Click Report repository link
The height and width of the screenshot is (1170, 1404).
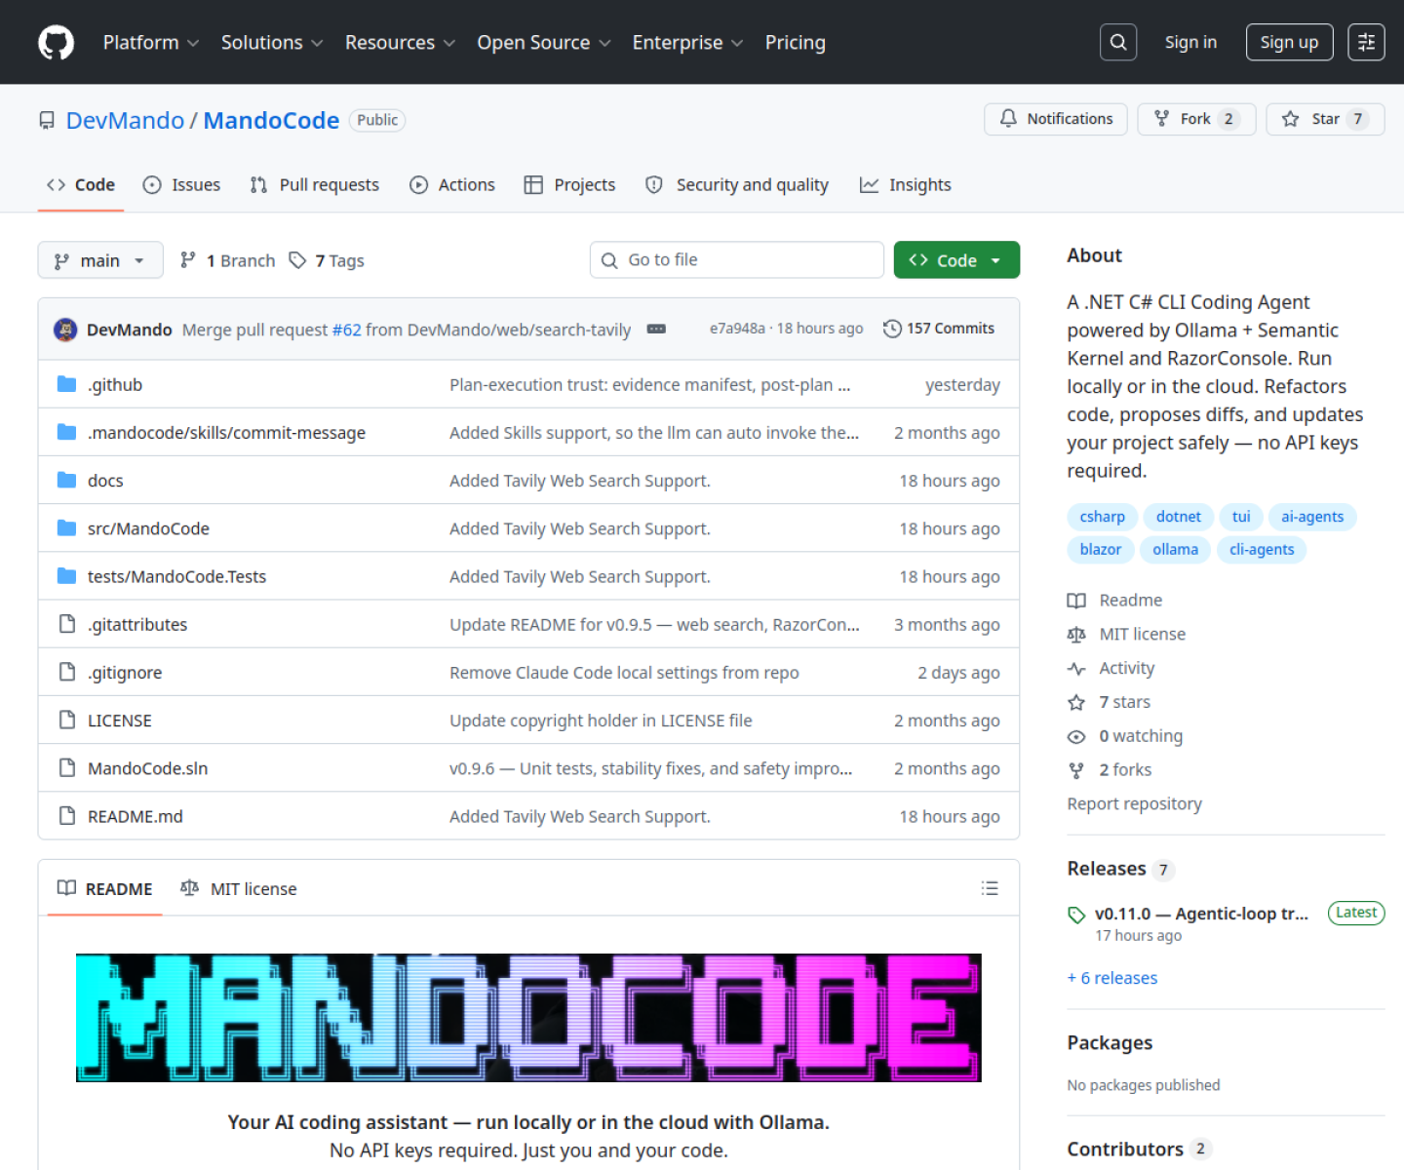coord(1134,803)
